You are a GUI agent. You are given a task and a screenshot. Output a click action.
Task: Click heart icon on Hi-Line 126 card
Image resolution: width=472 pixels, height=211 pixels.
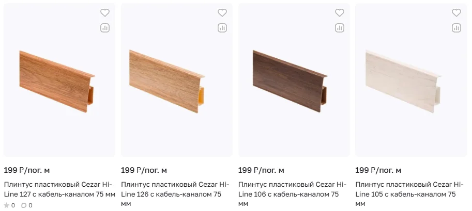coord(222,13)
